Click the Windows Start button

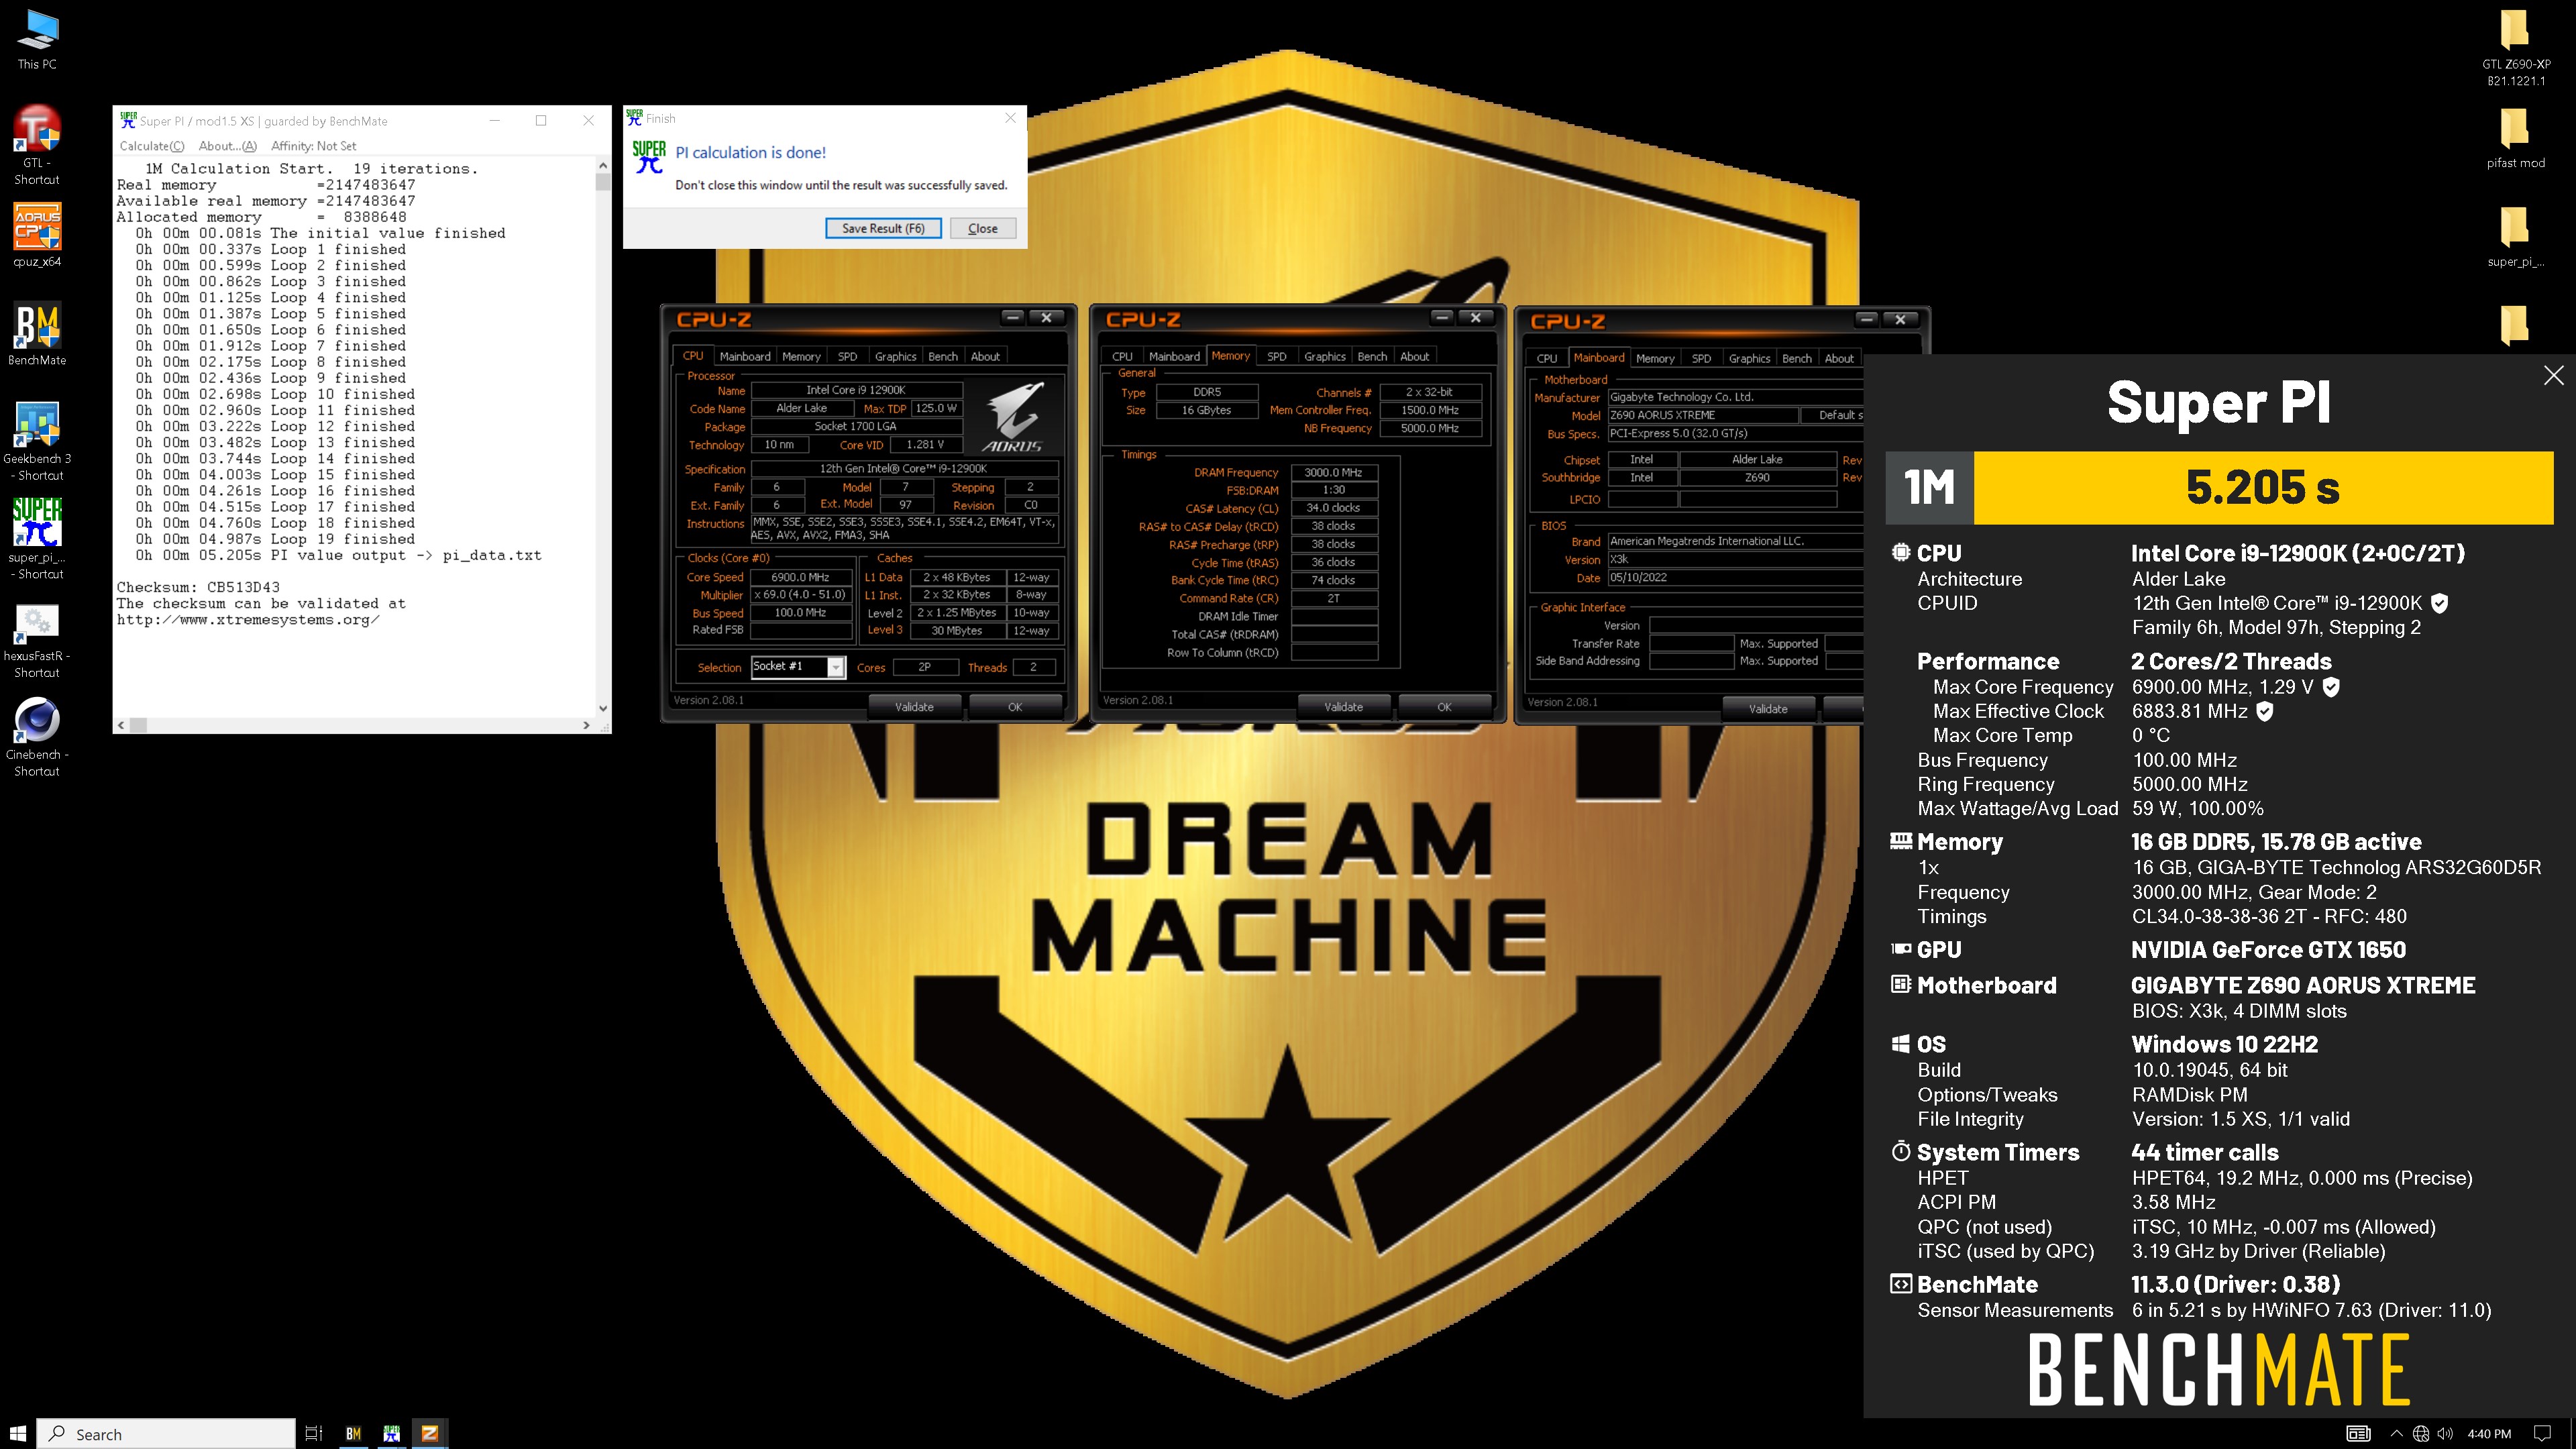tap(18, 1433)
